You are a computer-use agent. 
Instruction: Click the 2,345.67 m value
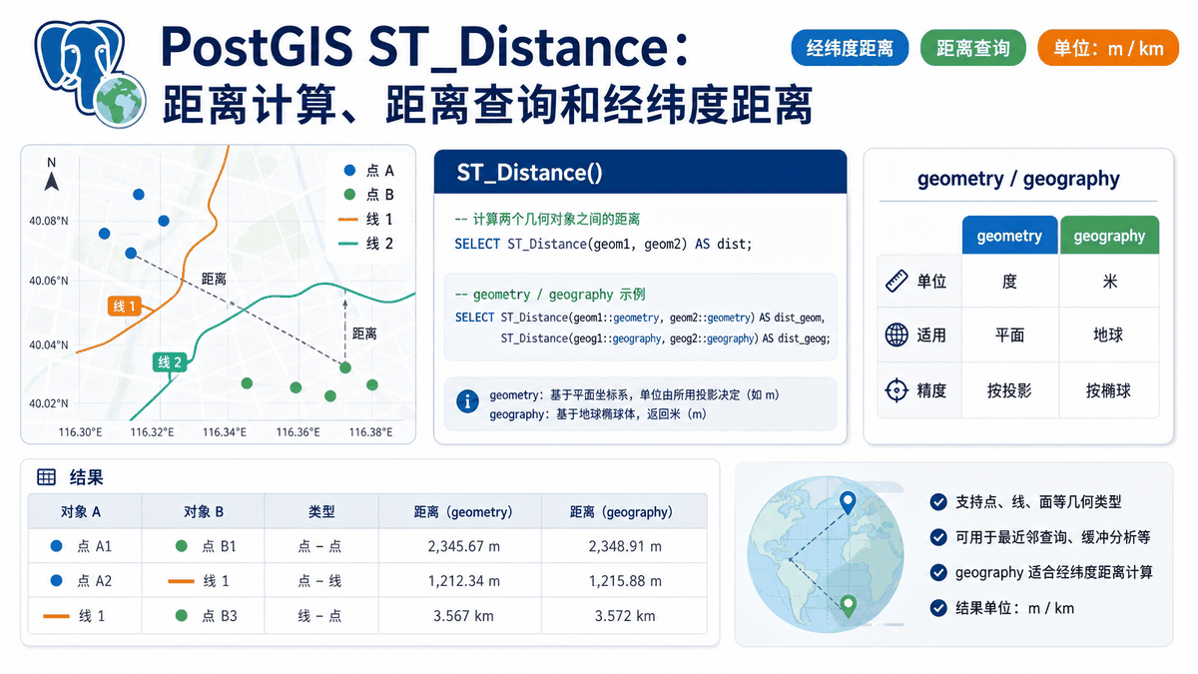coord(463,547)
